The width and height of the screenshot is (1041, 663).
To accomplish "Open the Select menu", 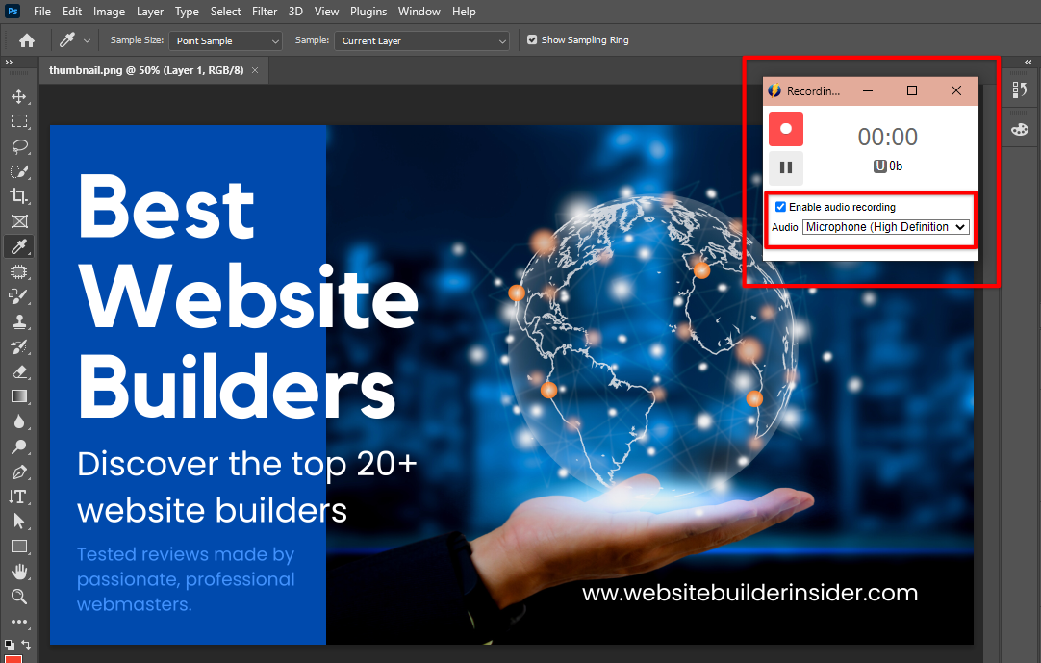I will (226, 12).
